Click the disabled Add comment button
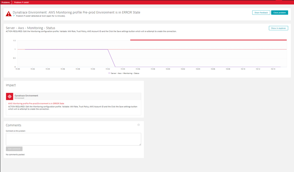Image resolution: width=294 pixels, height=172 pixels. pyautogui.click(x=14, y=149)
